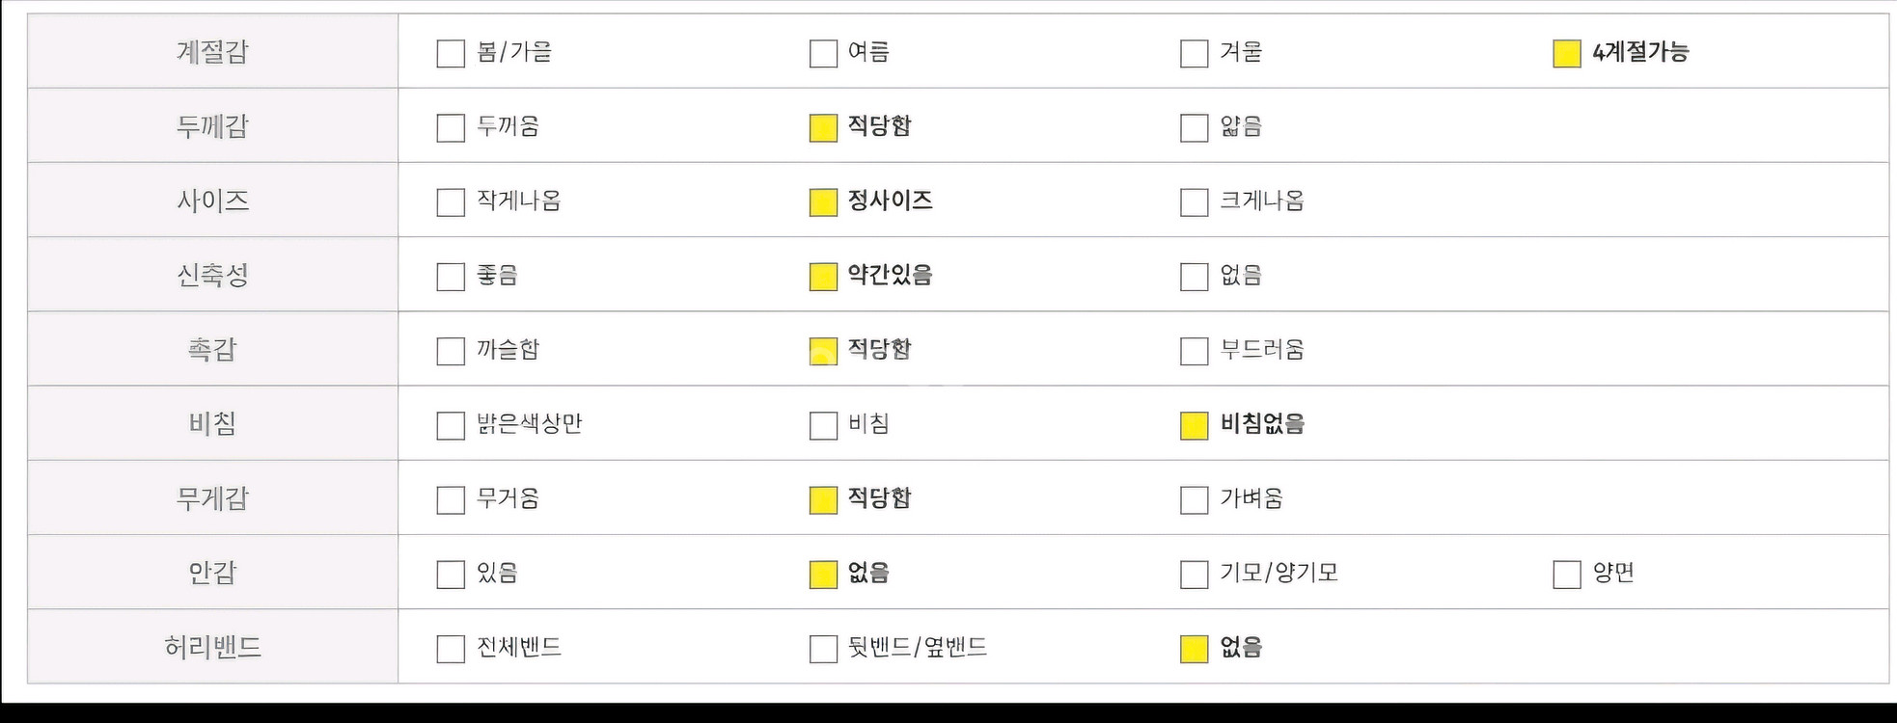
Task: Uncheck the yellow 정사이즈 checkbox
Action: (823, 201)
